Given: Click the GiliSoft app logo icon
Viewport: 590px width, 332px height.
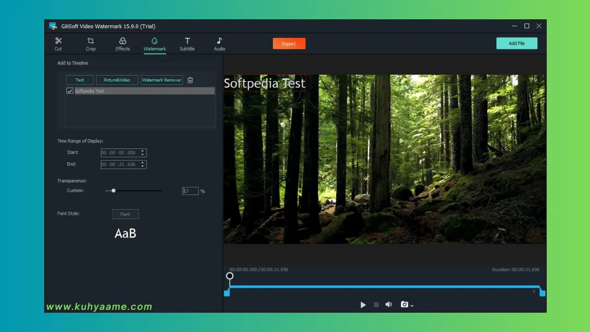Looking at the screenshot, I should click(53, 26).
